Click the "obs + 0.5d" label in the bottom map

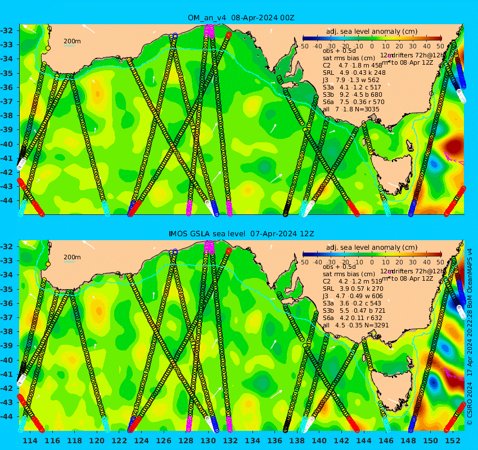[339, 267]
